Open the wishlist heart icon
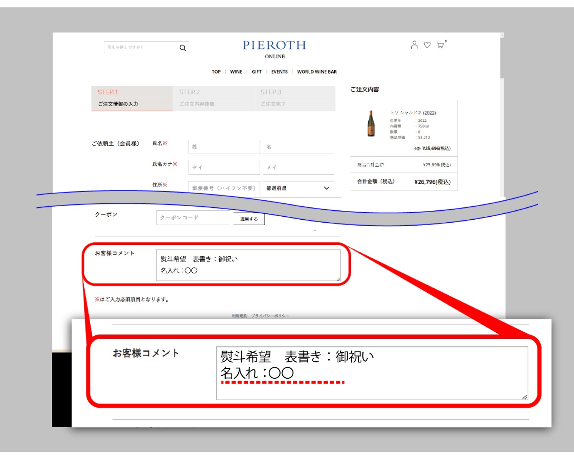 pos(427,45)
